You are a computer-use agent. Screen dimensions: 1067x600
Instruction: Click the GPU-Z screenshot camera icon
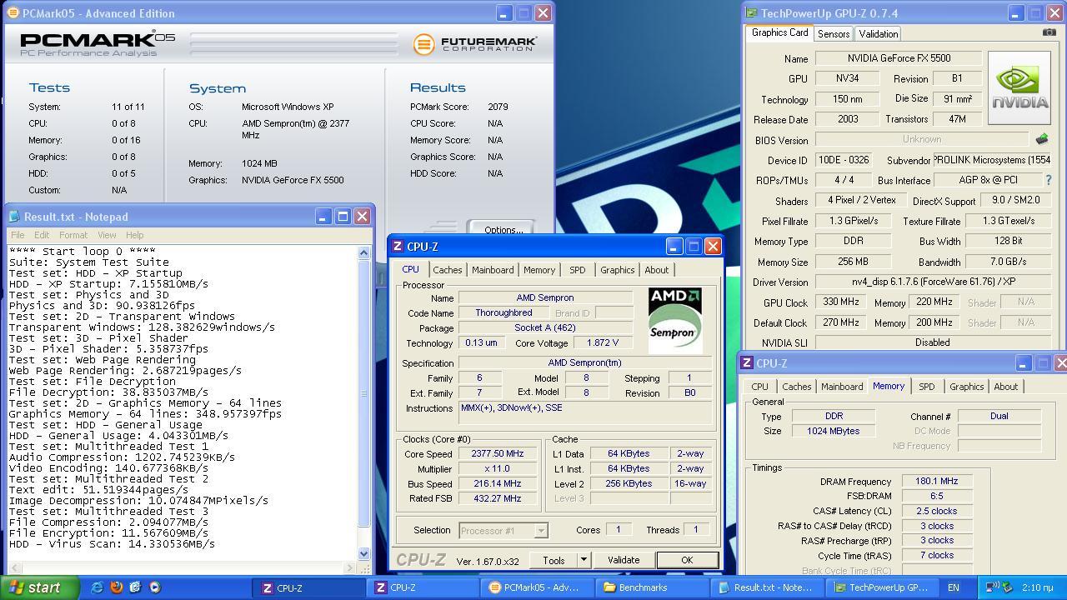tap(1049, 32)
